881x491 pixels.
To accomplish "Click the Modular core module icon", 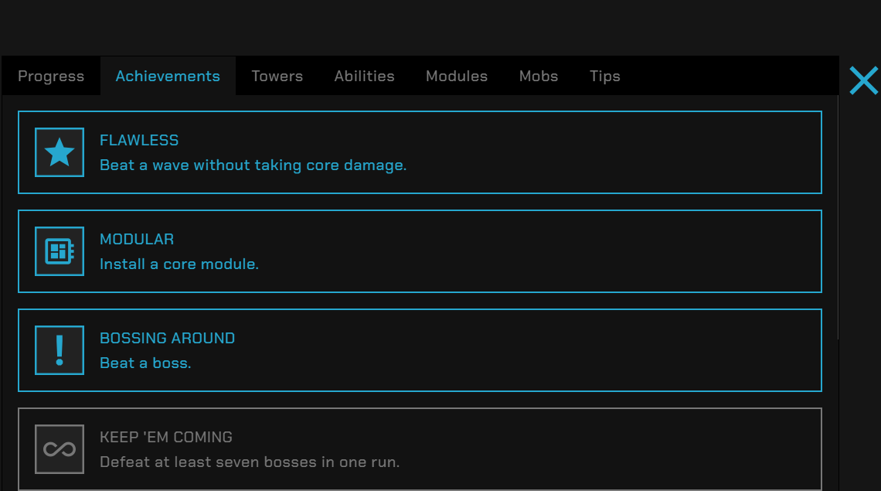I will (60, 251).
